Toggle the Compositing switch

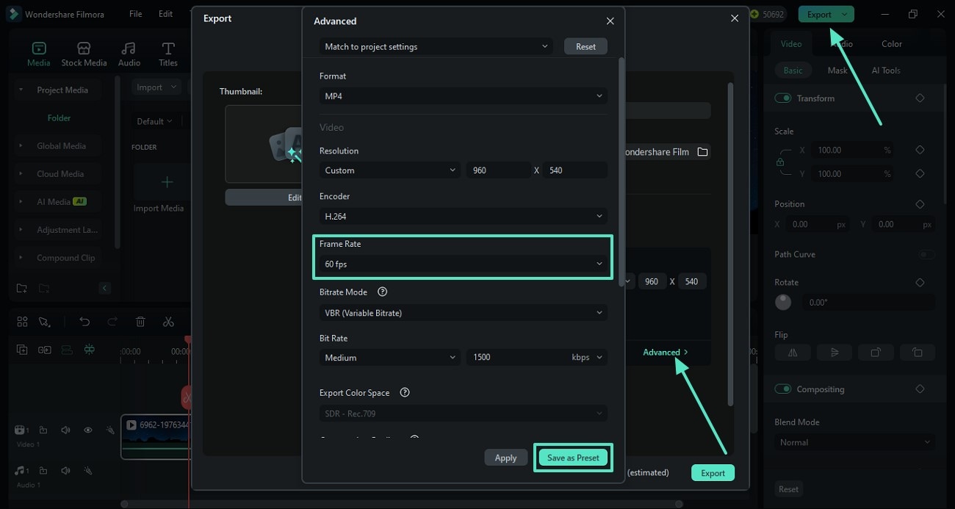click(783, 389)
